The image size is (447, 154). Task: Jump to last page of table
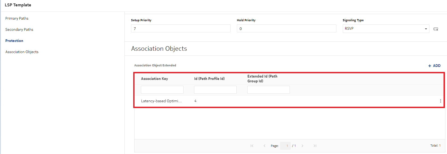pos(315,146)
